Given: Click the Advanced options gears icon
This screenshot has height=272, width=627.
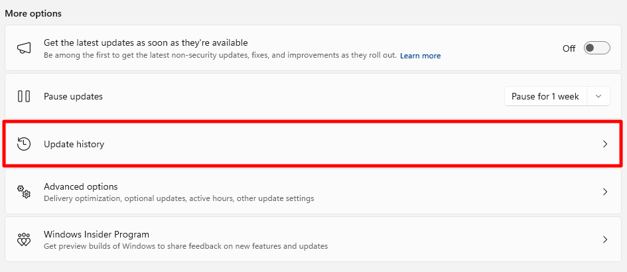Looking at the screenshot, I should (x=24, y=192).
